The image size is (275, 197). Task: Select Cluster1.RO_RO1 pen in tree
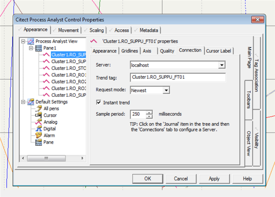click(69, 75)
